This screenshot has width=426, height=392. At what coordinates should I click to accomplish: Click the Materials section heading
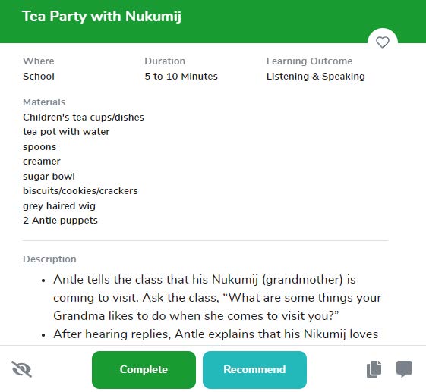coord(44,102)
